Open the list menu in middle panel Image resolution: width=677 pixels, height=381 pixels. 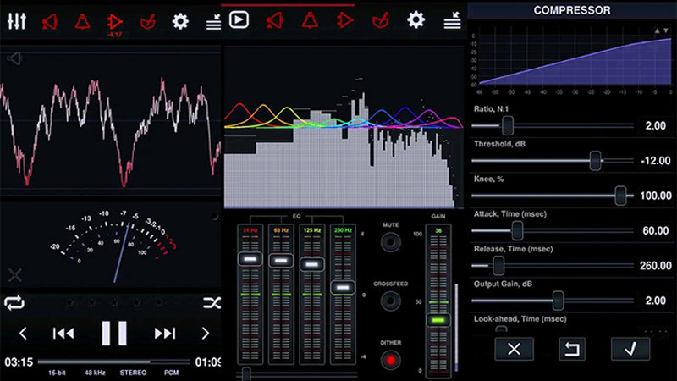pyautogui.click(x=452, y=20)
